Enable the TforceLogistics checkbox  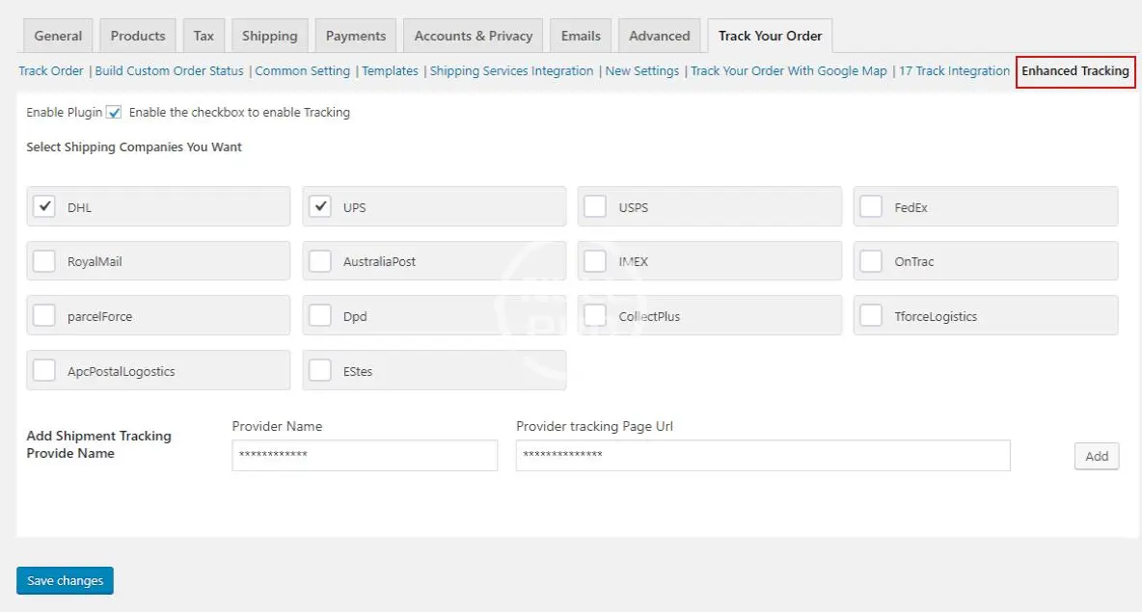871,316
